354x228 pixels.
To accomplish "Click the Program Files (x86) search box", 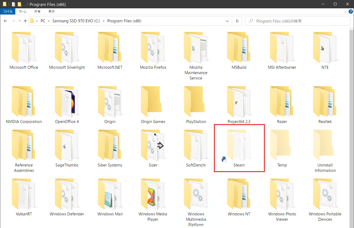I will point(298,21).
